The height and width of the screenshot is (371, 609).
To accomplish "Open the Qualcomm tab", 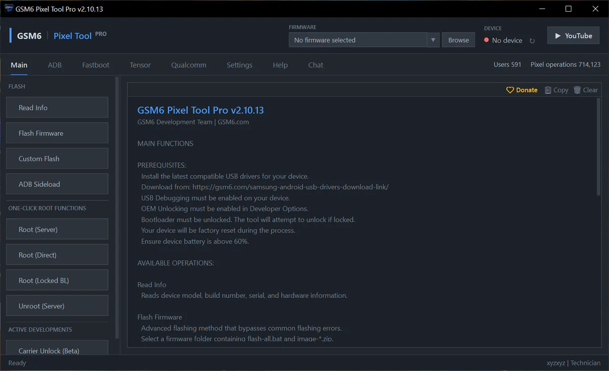I will pyautogui.click(x=189, y=65).
